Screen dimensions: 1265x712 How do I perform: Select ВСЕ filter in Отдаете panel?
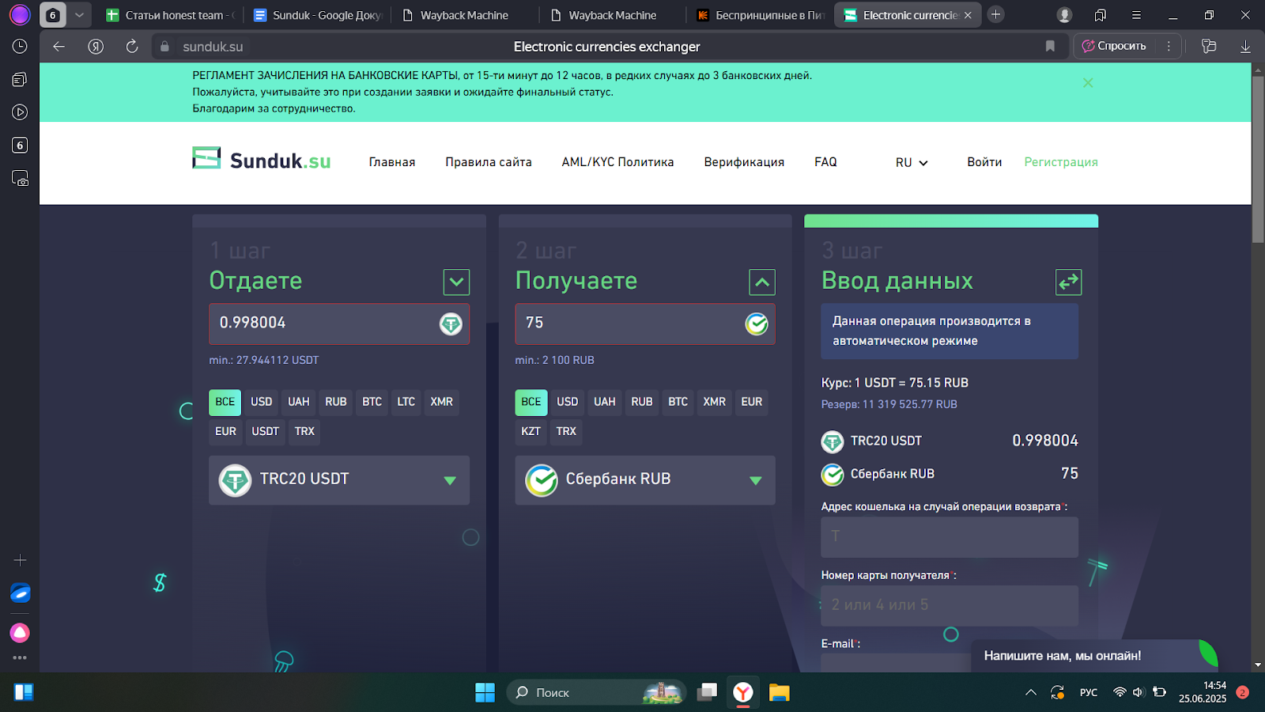click(x=225, y=402)
